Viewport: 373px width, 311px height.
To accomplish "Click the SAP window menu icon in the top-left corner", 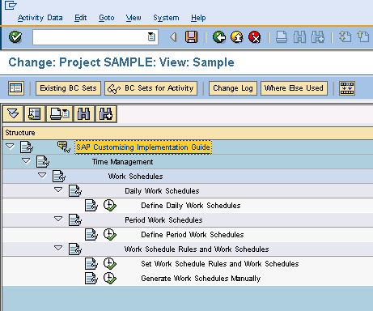I will coord(11,5).
